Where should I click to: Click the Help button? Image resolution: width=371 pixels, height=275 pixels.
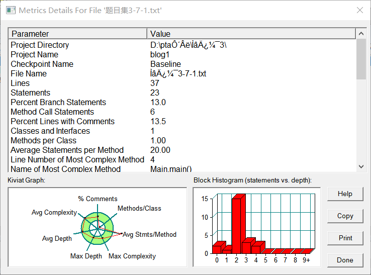click(345, 194)
